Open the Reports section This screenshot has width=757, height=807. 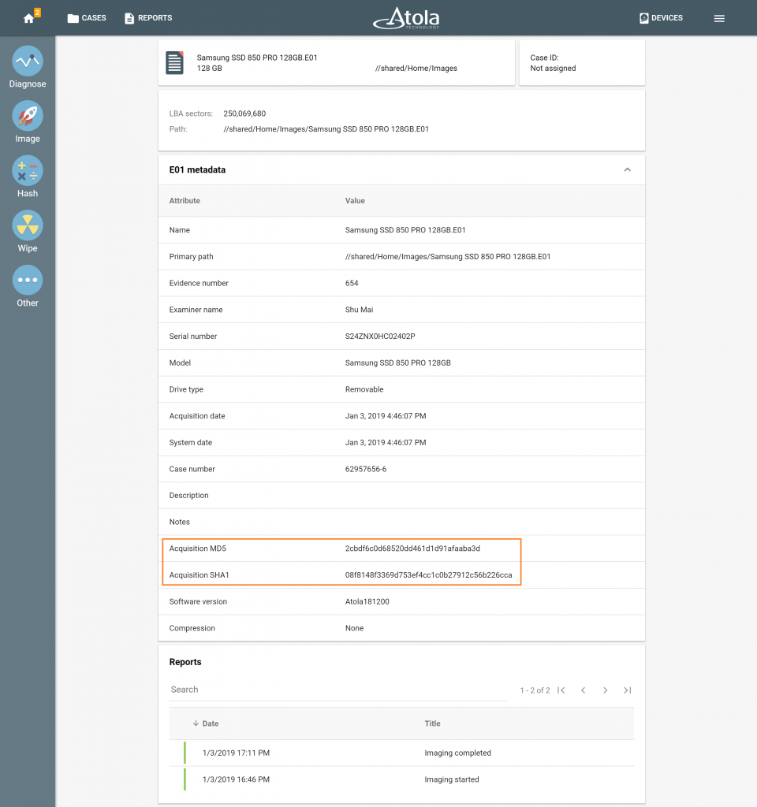[148, 18]
